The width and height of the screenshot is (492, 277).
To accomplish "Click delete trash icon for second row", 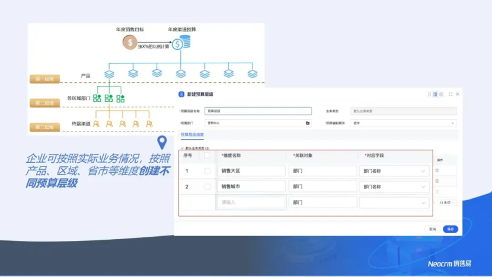I will click(437, 181).
